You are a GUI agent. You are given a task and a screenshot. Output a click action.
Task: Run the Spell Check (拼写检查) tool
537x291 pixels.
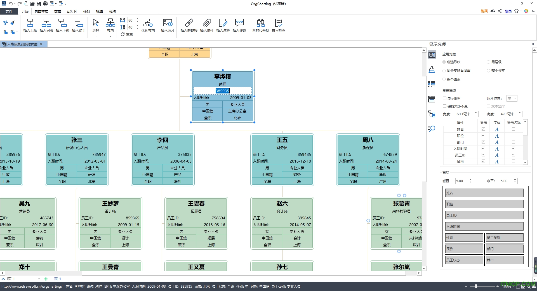point(278,23)
